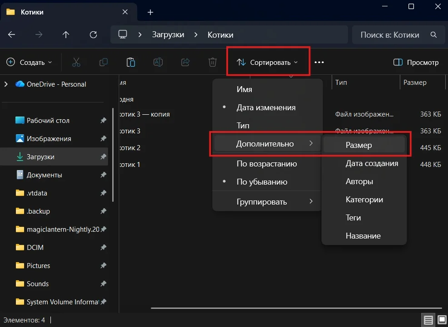Select Размер in the submenu
Viewport: 448px width, 327px height.
click(x=364, y=145)
